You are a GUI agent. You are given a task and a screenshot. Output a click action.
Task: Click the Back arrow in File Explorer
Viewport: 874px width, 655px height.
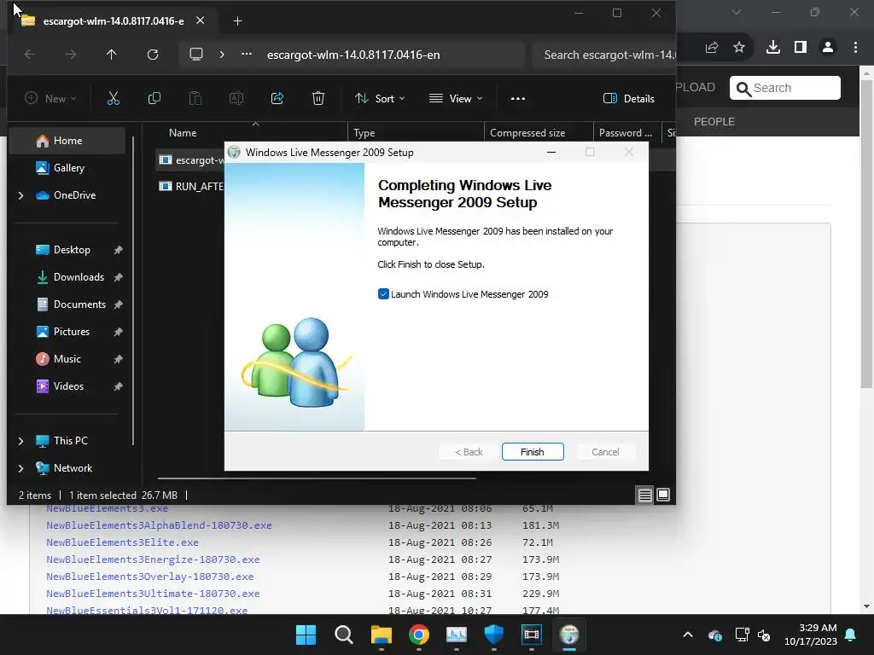point(30,55)
